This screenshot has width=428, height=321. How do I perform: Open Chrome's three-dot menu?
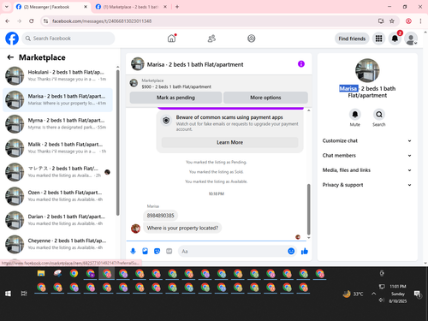[x=420, y=21]
